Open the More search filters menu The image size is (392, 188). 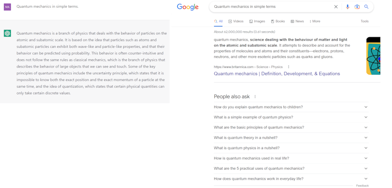315,21
